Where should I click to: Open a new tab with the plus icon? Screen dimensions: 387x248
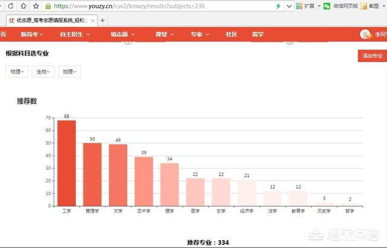[x=103, y=20]
